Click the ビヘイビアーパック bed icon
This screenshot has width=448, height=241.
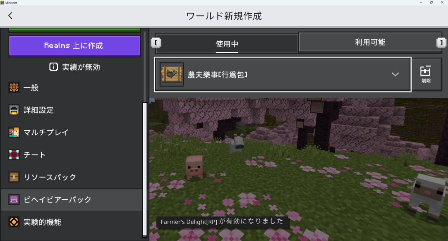13,199
